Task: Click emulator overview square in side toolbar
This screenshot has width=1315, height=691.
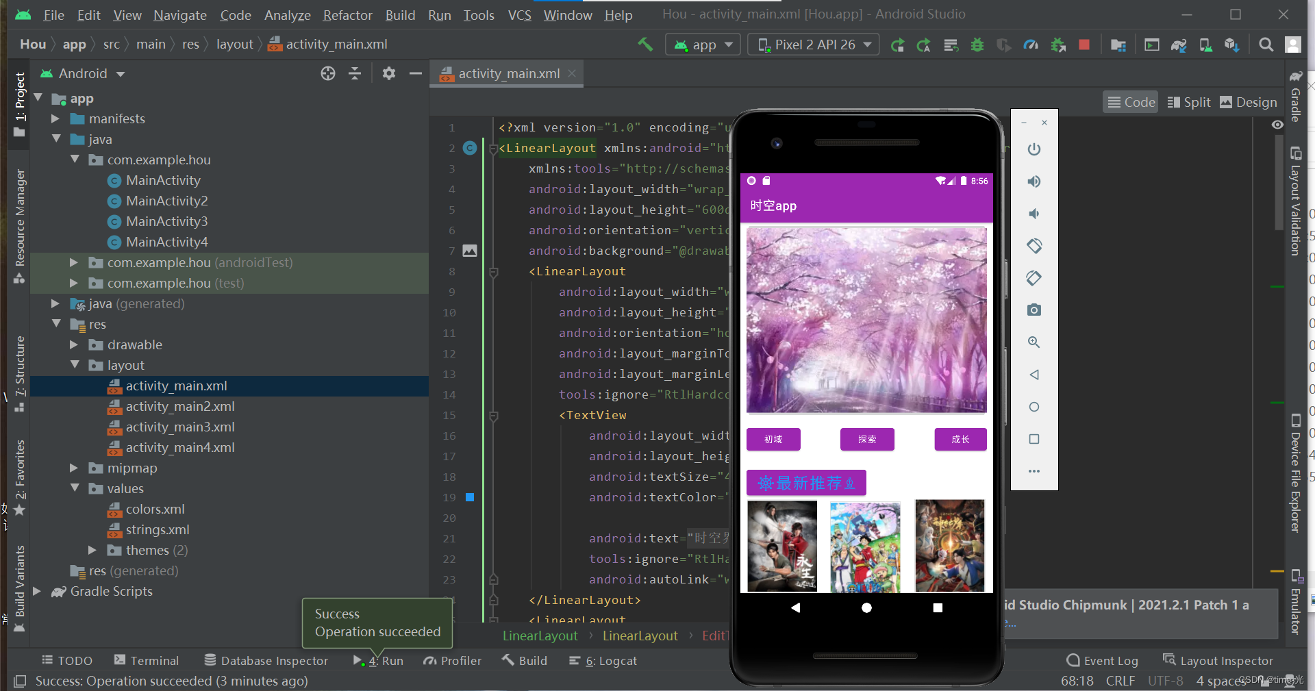Action: (x=1034, y=439)
